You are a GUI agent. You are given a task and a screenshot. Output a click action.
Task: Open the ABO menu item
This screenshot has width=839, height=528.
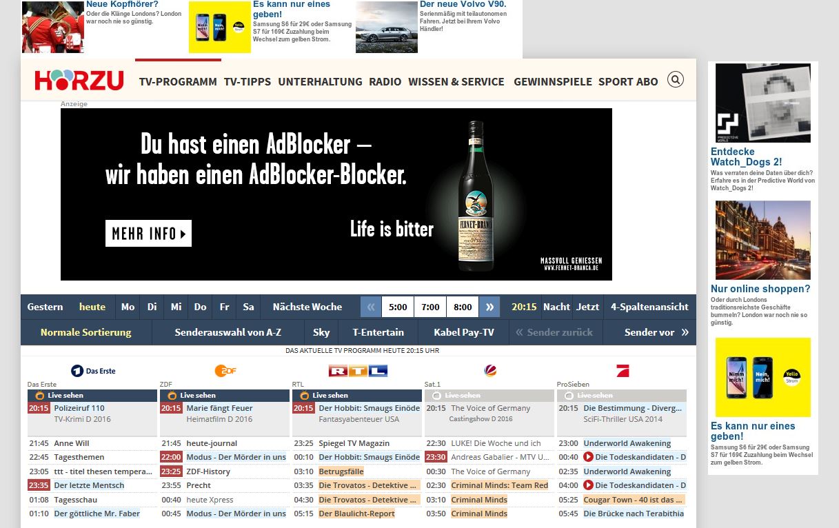pos(647,81)
